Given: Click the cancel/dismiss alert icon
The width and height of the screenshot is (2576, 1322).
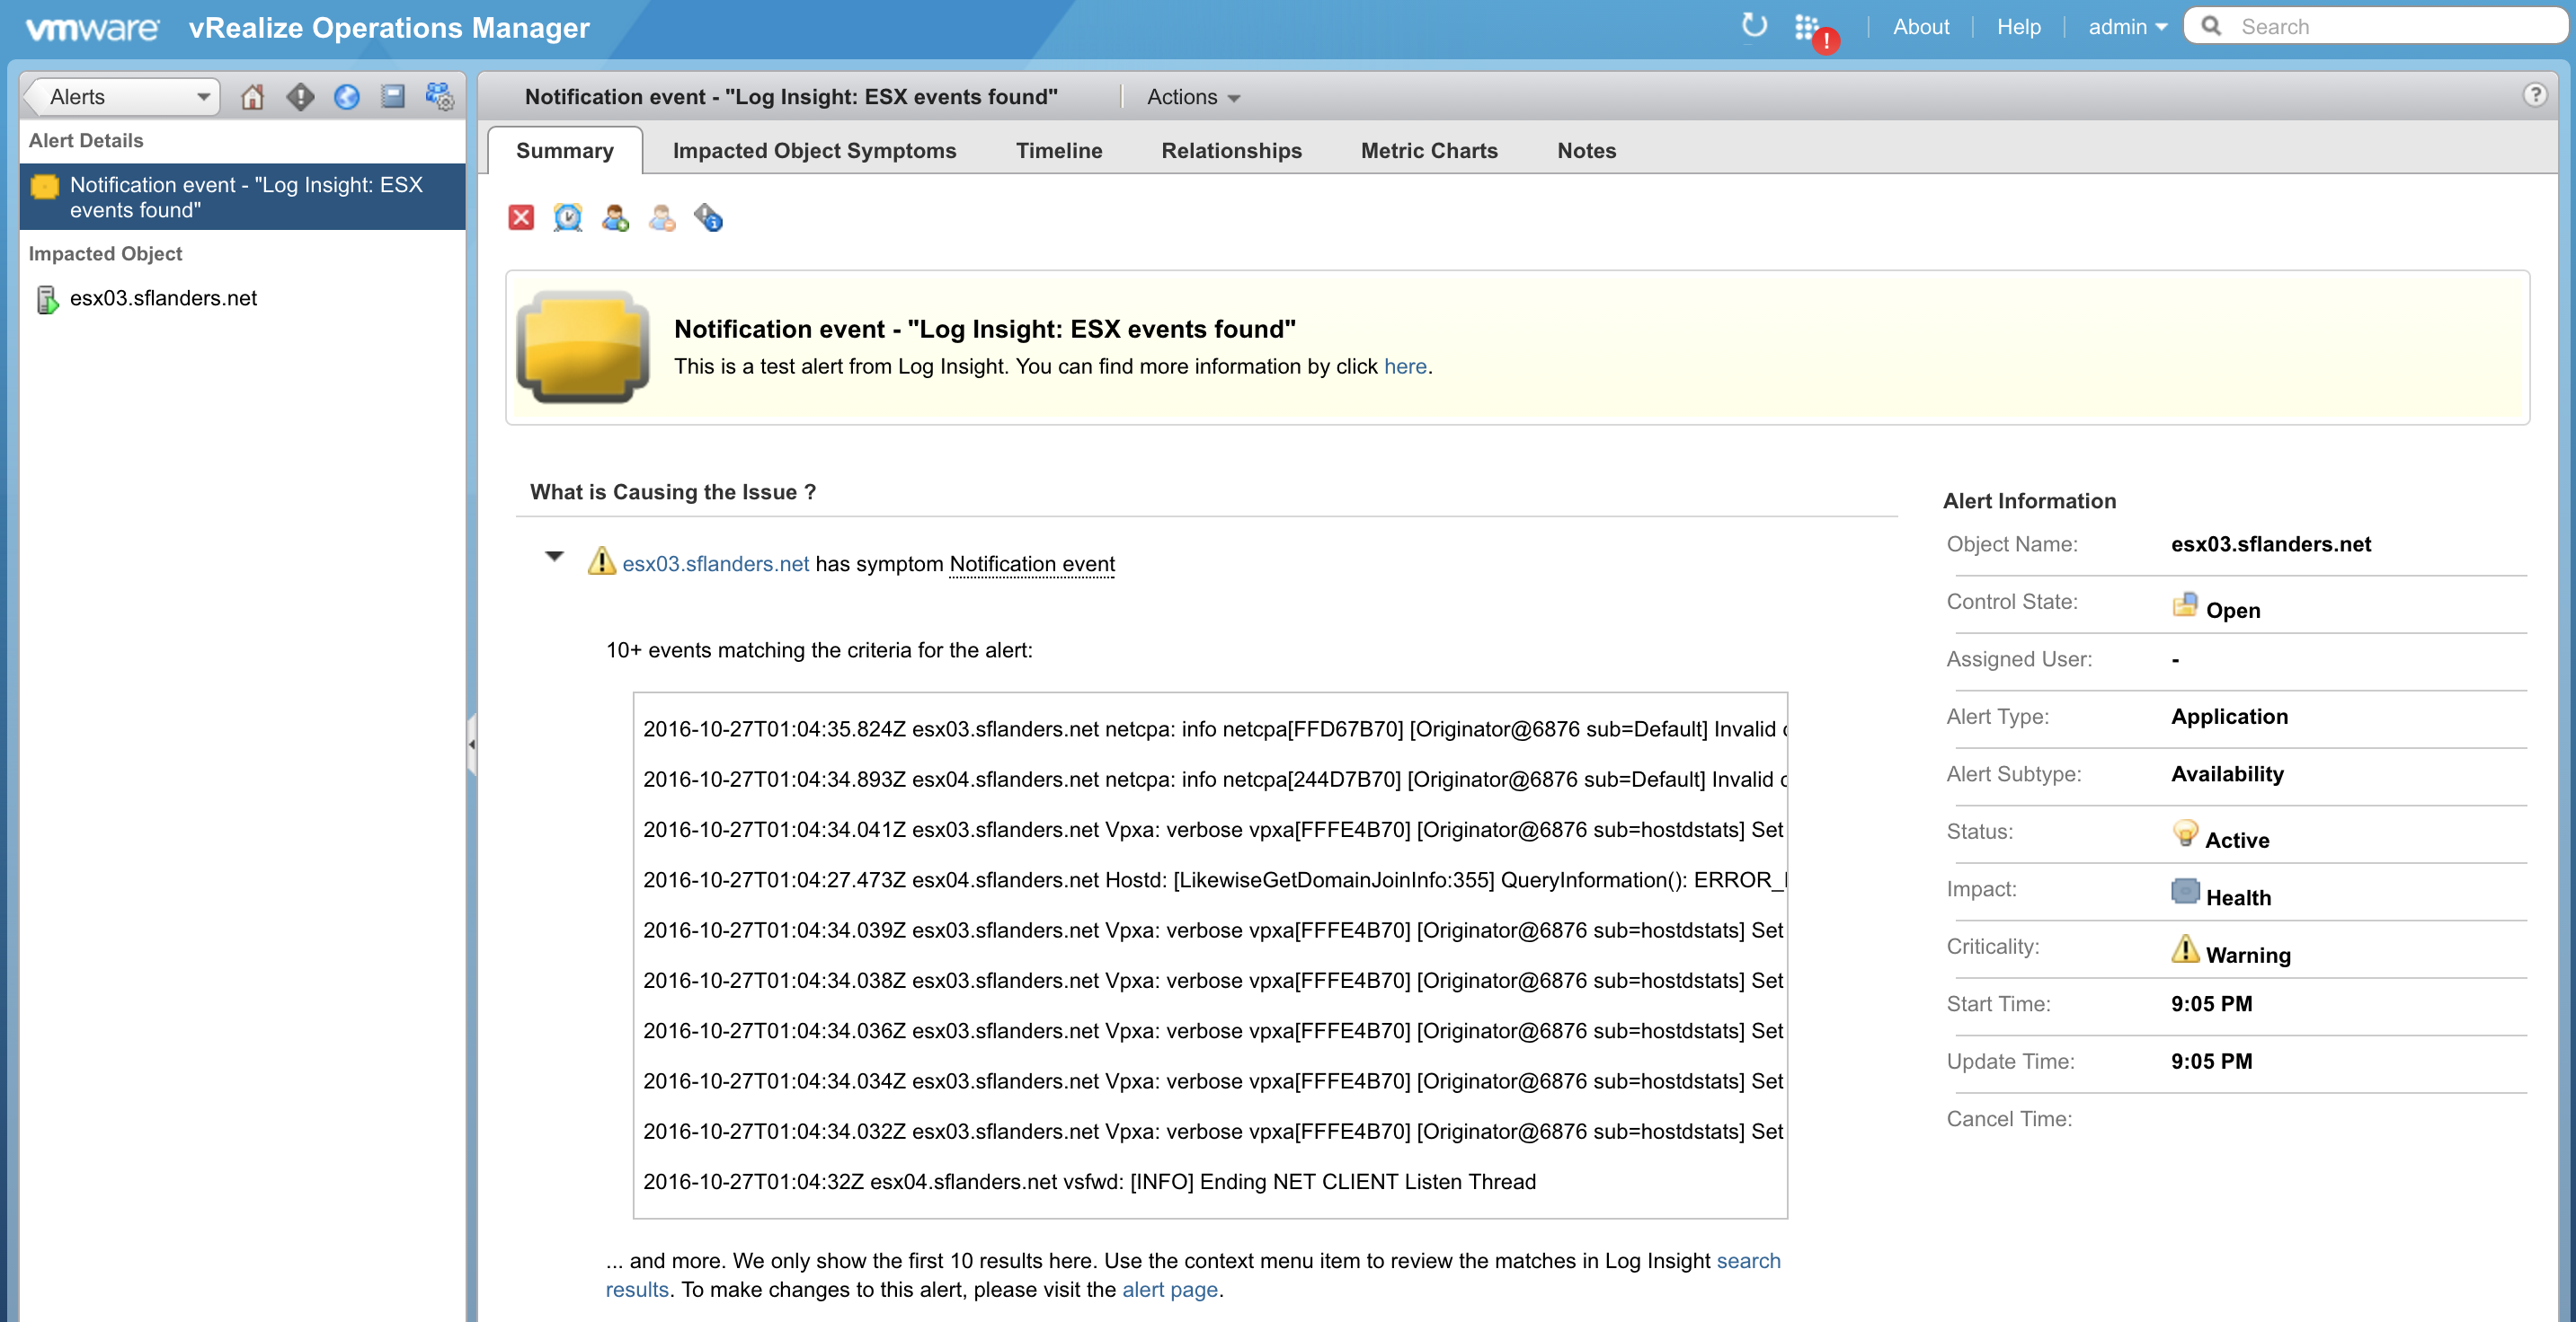Looking at the screenshot, I should [x=521, y=216].
